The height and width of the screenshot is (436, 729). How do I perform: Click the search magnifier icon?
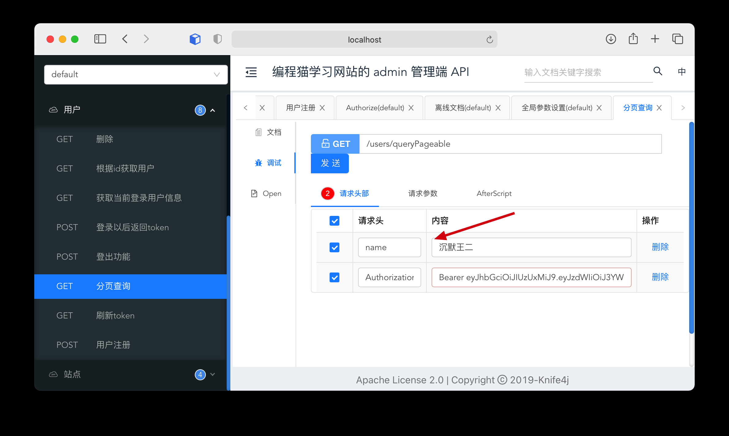click(658, 71)
